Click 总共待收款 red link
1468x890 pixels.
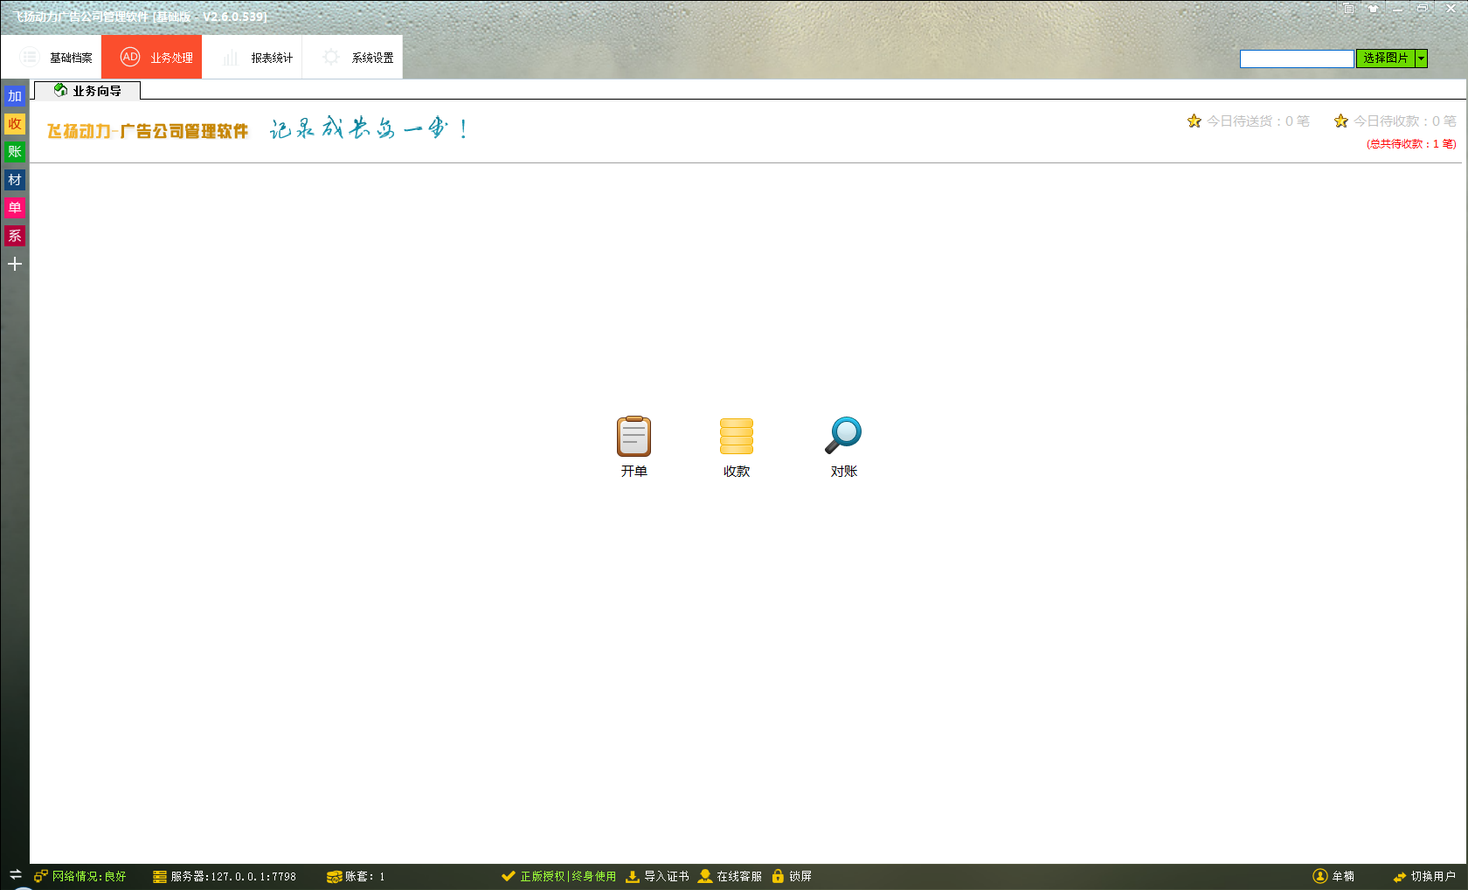click(x=1410, y=144)
